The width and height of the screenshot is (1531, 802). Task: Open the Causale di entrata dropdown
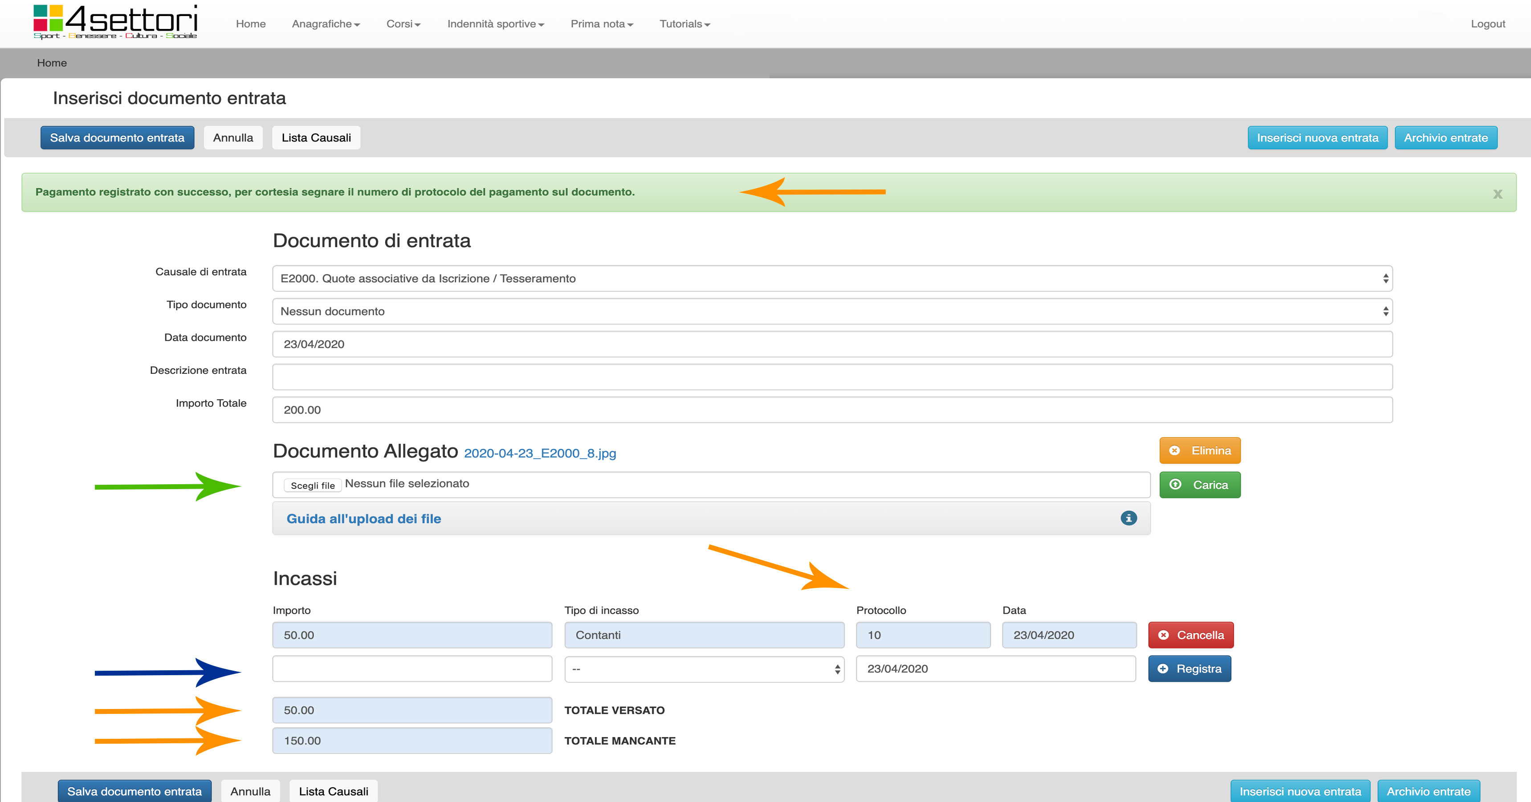click(831, 278)
